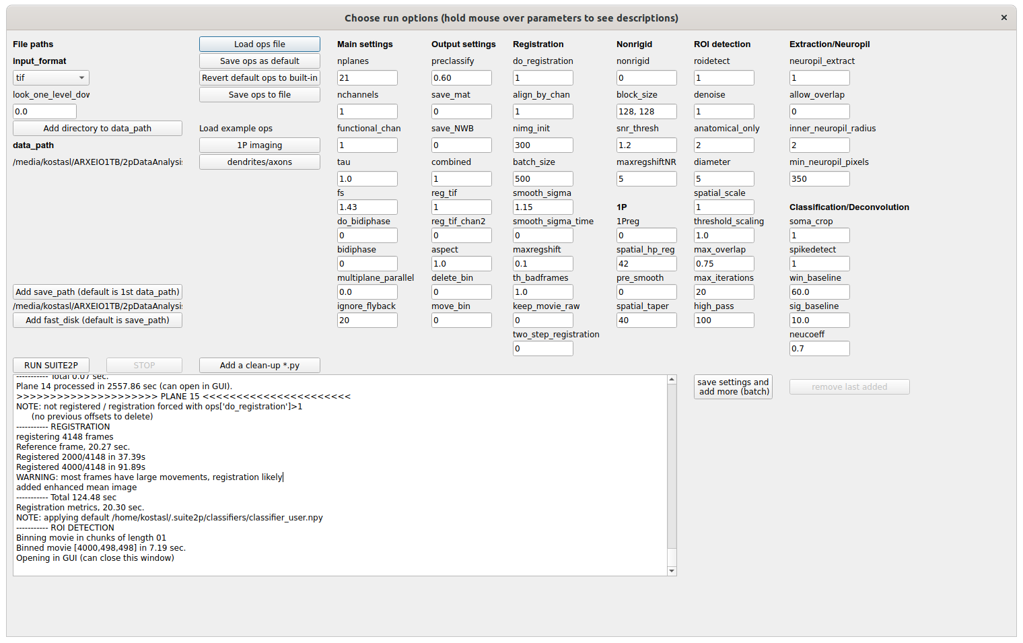
Task: Click save settings and add more (batch)
Action: click(x=732, y=386)
